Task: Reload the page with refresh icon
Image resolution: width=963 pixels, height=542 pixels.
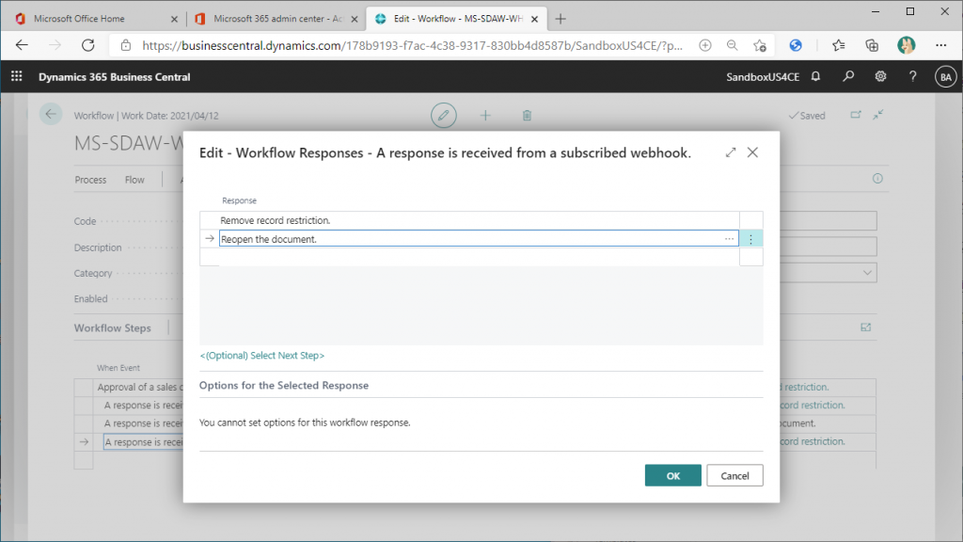Action: [88, 45]
